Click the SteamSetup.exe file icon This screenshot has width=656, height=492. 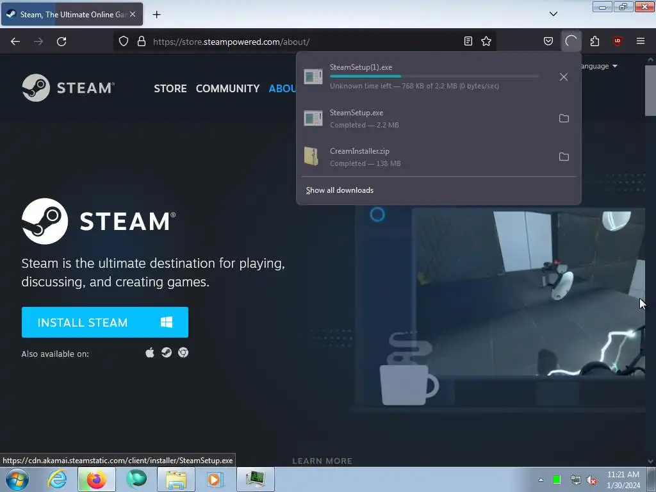pyautogui.click(x=313, y=119)
